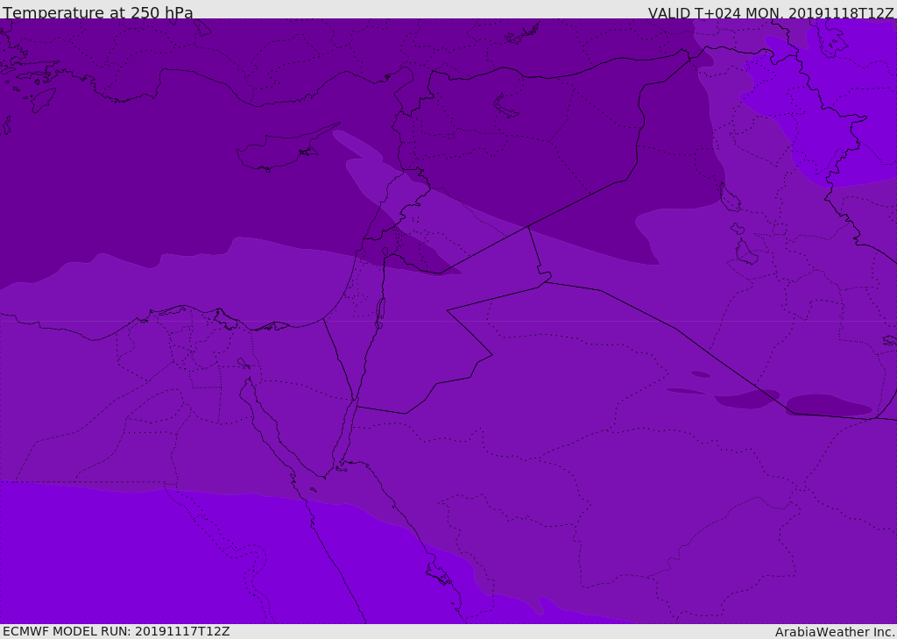Click the ArabiaWeather Inc. credit text
Screen dimensions: 897x639
point(834,631)
